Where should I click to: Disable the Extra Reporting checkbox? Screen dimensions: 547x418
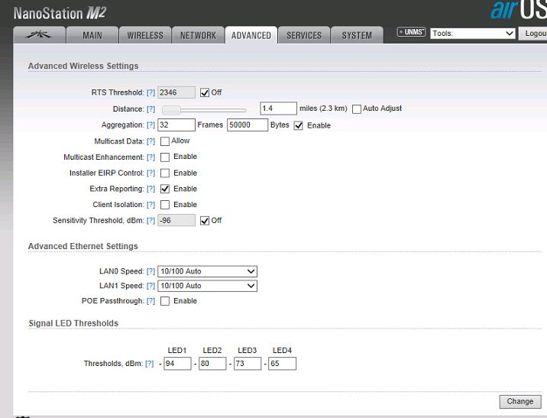pyautogui.click(x=165, y=189)
